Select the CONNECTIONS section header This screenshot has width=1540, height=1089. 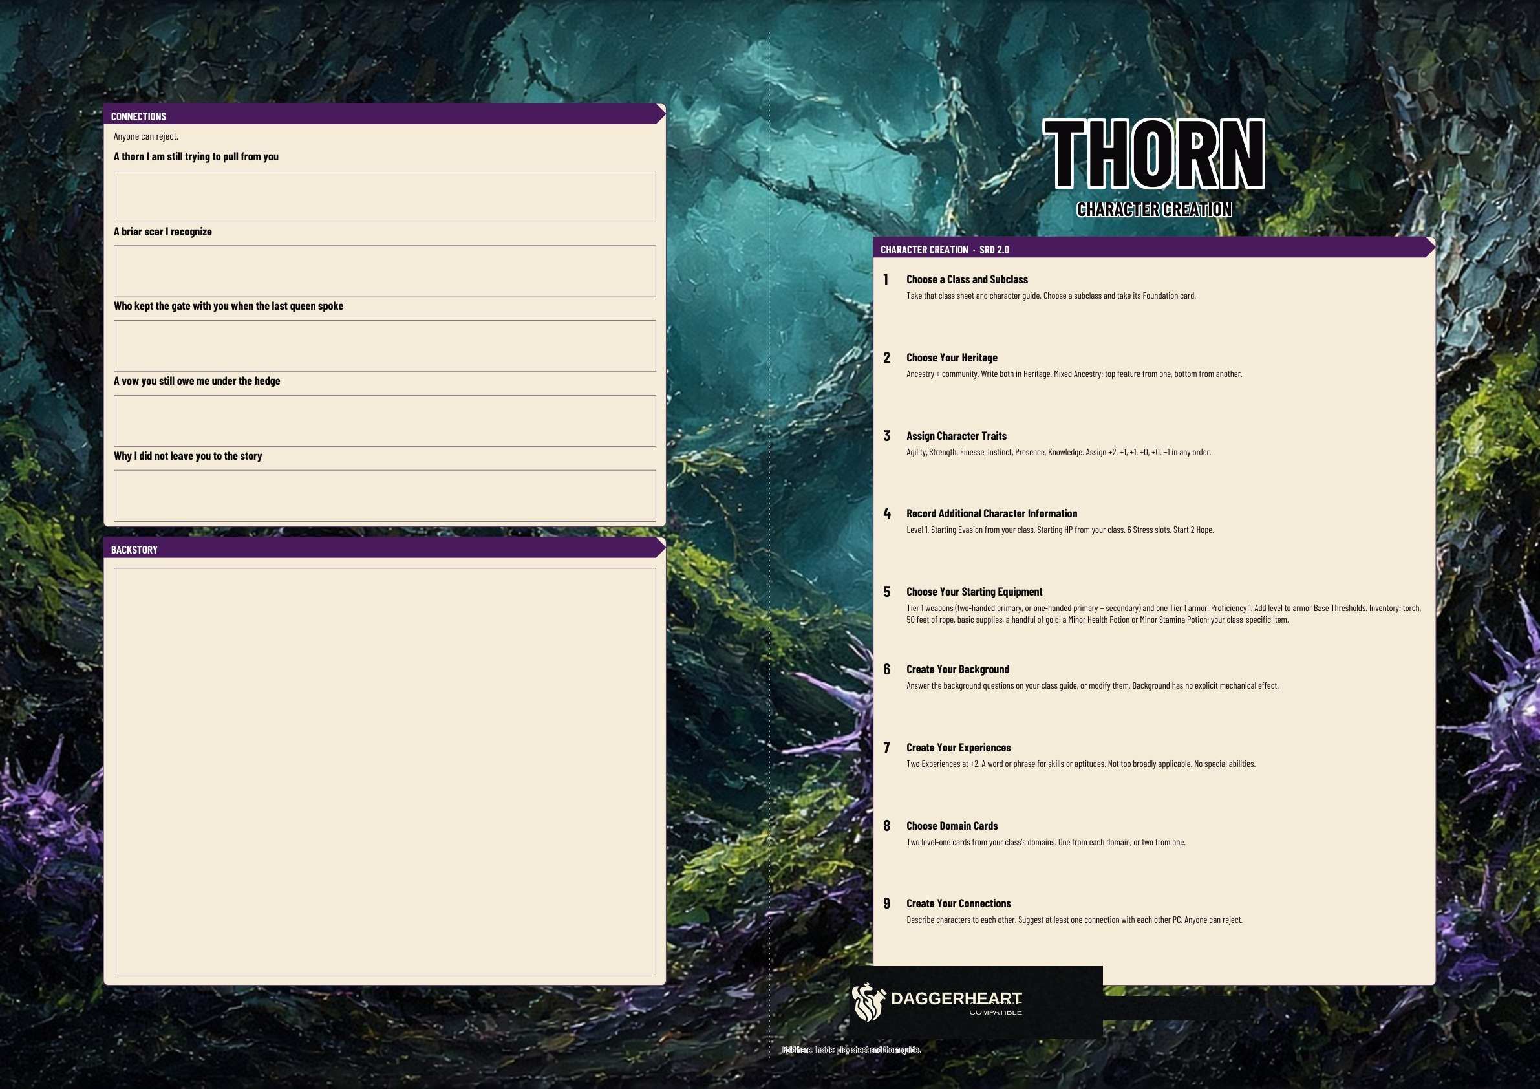pyautogui.click(x=384, y=114)
